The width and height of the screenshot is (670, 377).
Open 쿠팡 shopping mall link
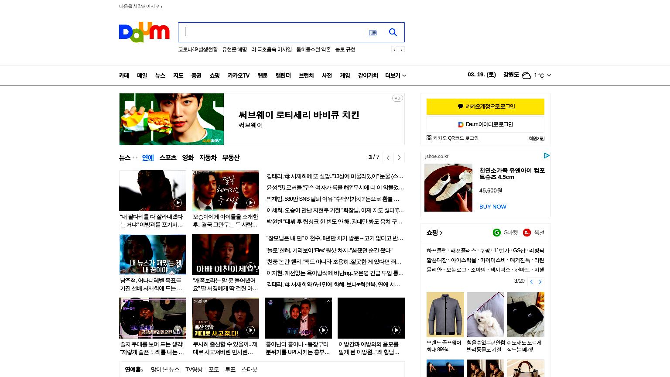[x=485, y=250]
